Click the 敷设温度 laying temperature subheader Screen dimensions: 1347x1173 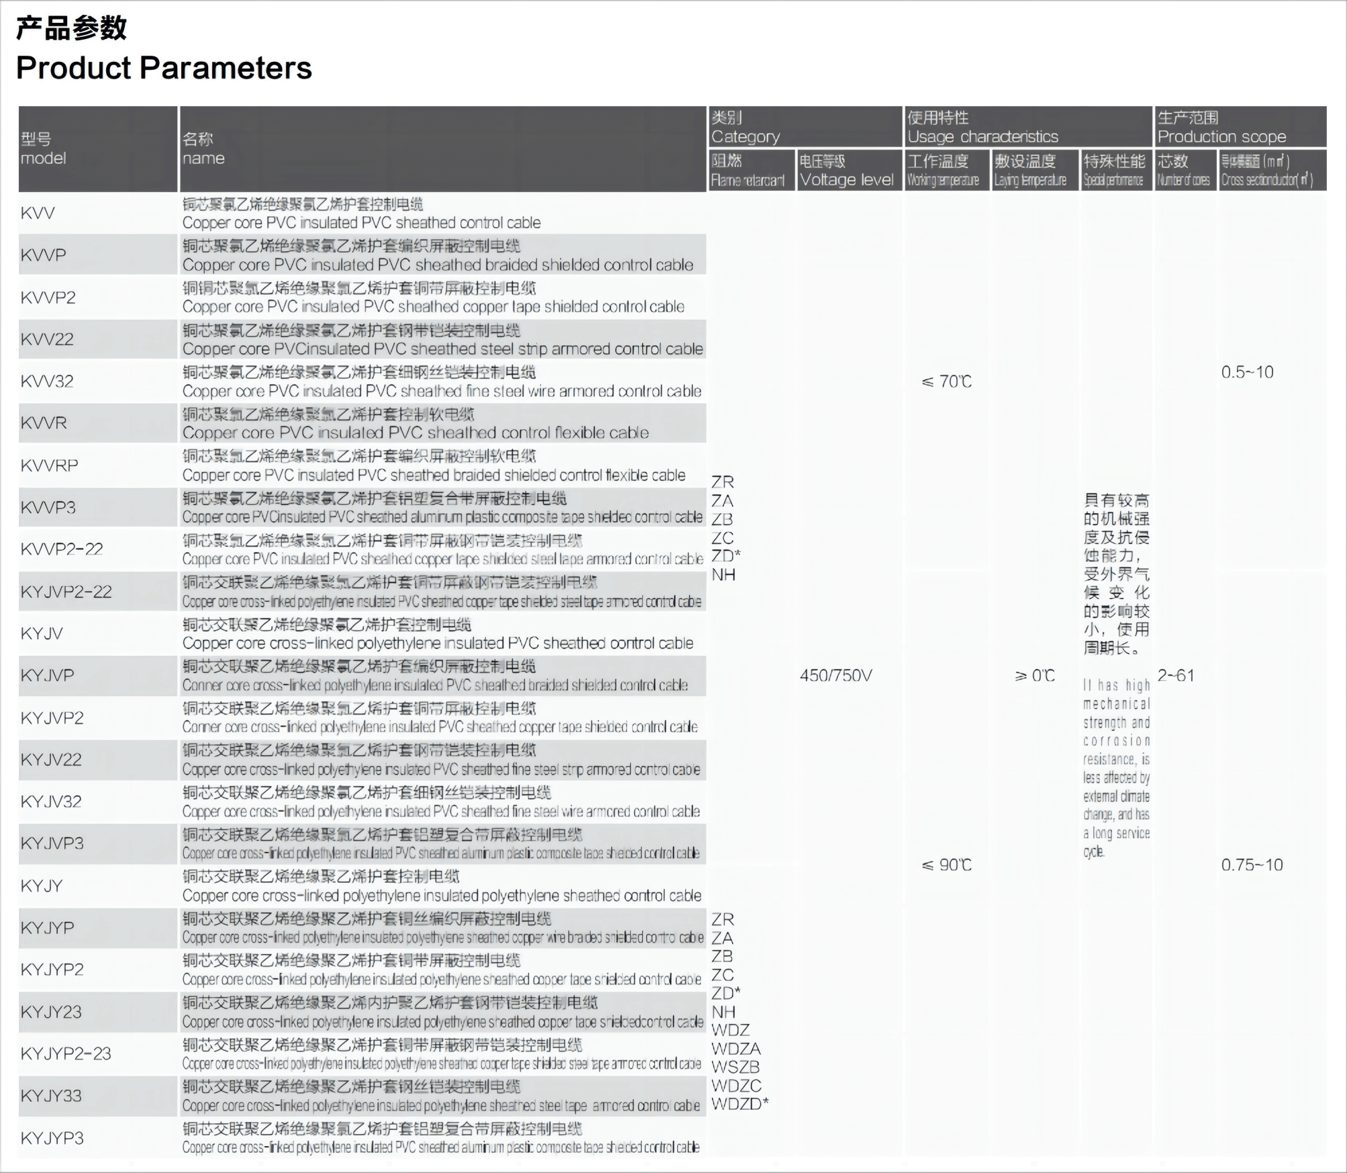click(x=1034, y=171)
